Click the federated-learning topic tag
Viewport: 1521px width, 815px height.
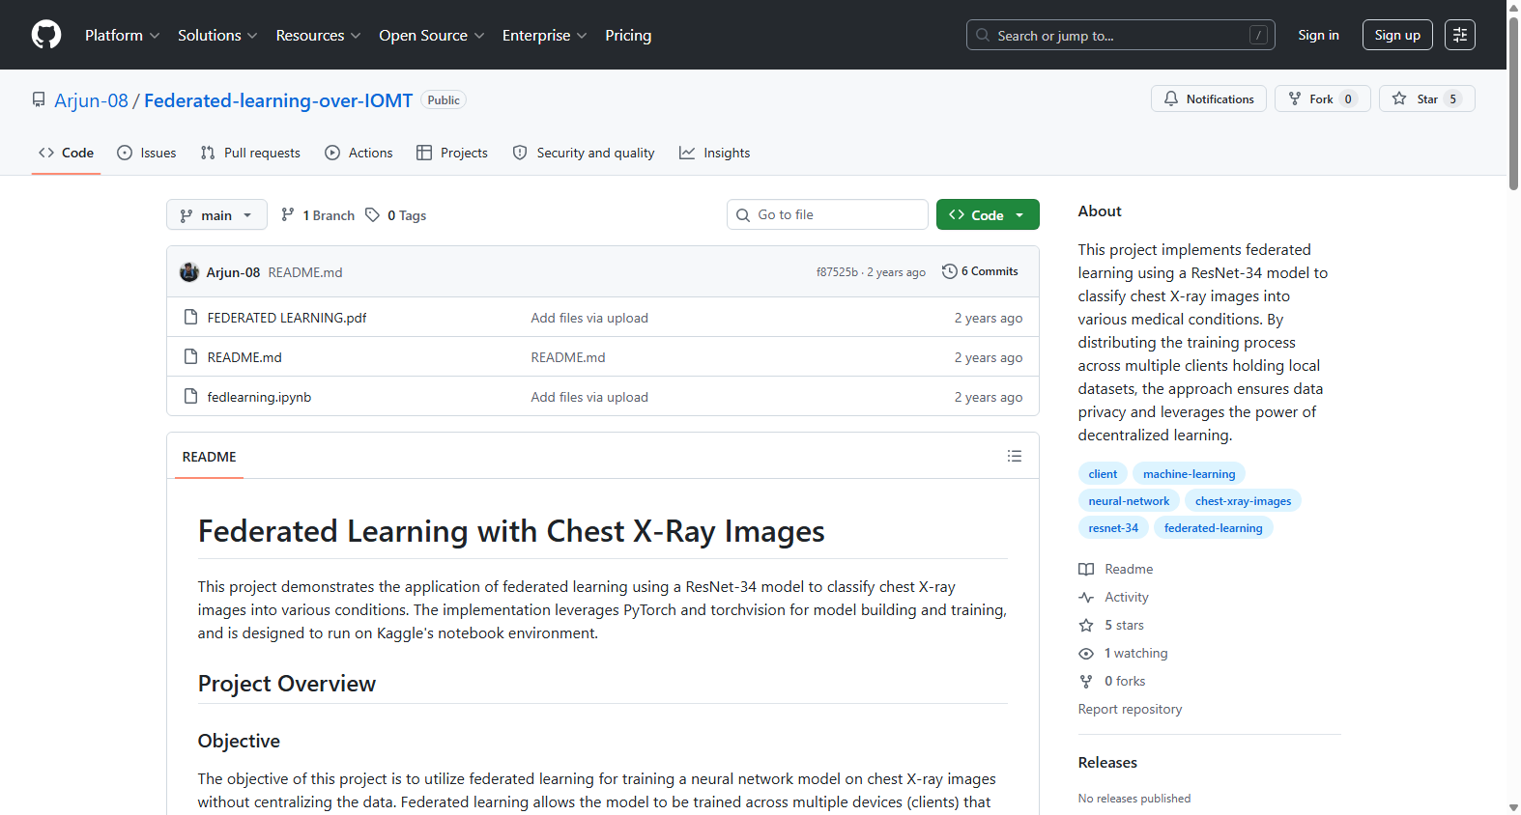(1213, 528)
